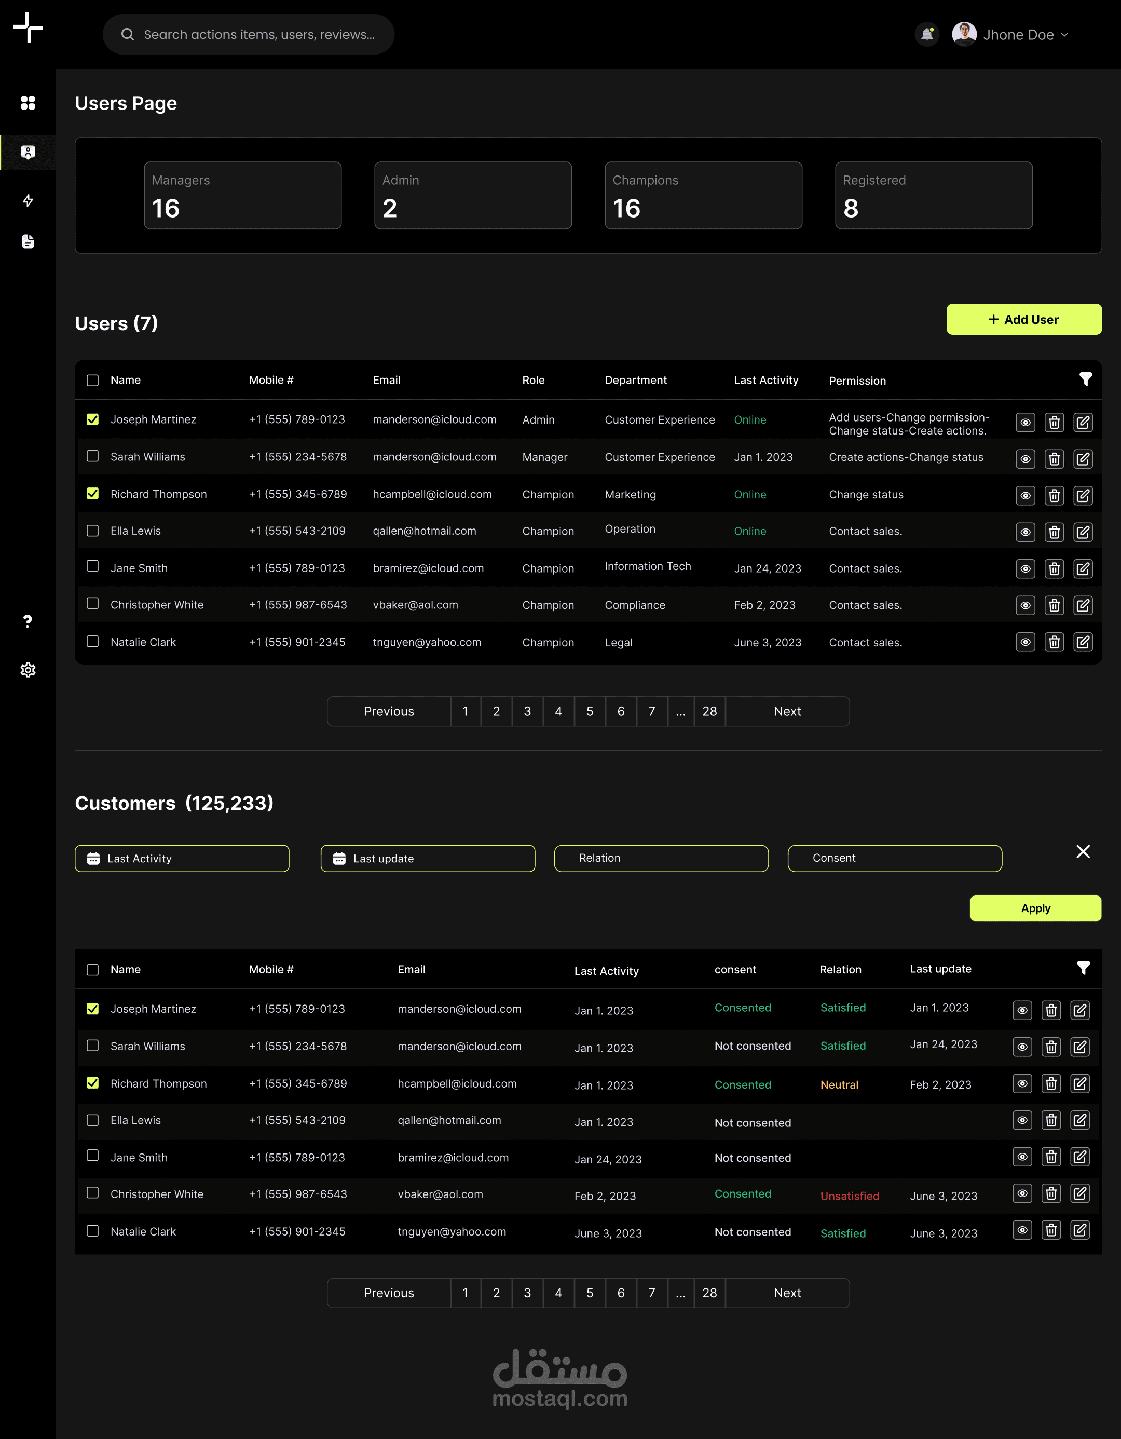Click the Apply filters button
Screen dimensions: 1121x1439
(x=1035, y=908)
